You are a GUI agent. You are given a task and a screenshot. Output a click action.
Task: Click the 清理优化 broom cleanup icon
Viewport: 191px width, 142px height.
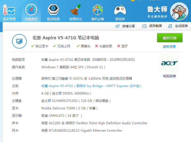[x=75, y=11]
